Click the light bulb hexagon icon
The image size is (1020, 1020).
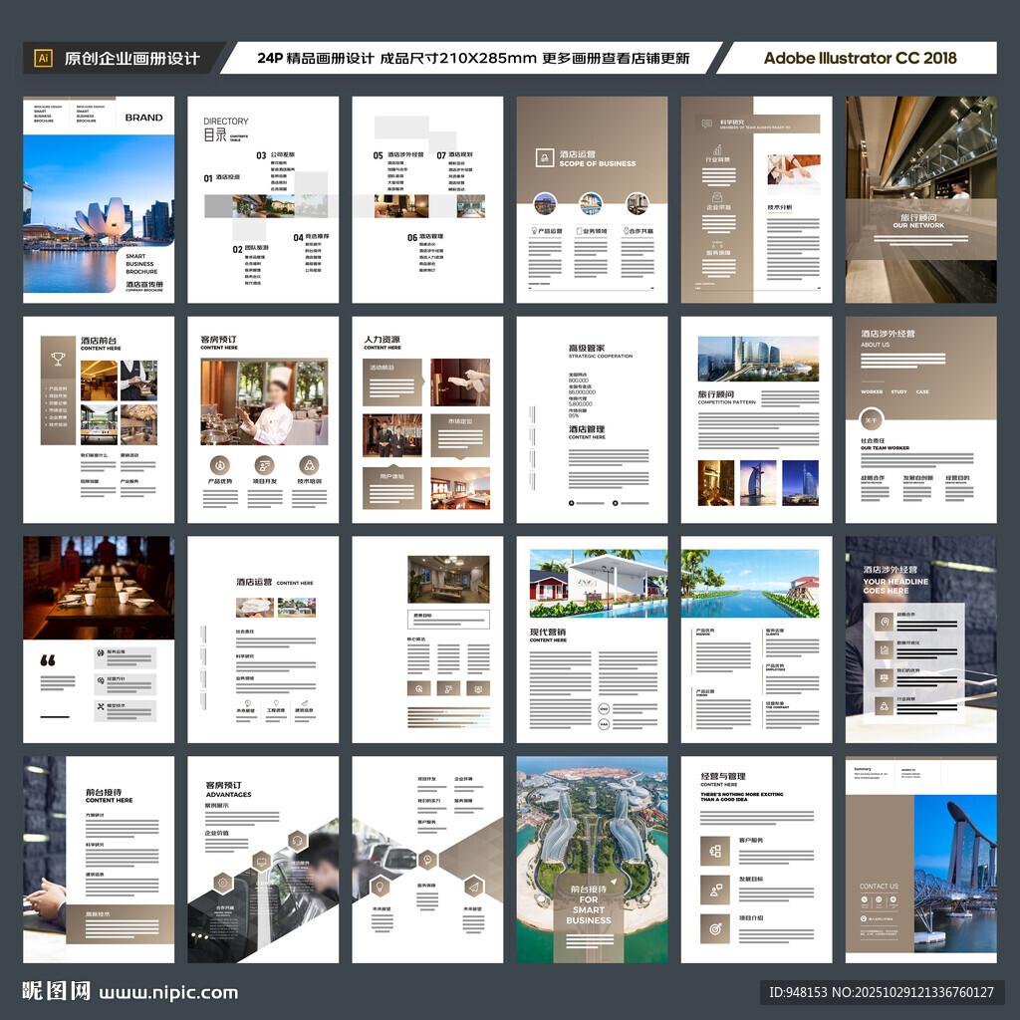coord(381,886)
